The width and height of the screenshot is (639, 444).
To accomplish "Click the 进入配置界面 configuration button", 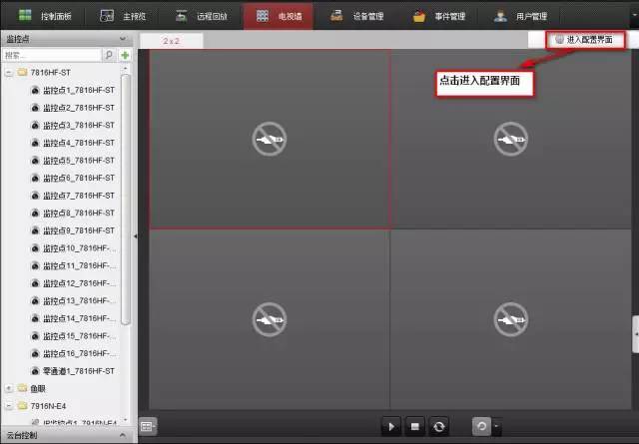I will click(x=587, y=40).
